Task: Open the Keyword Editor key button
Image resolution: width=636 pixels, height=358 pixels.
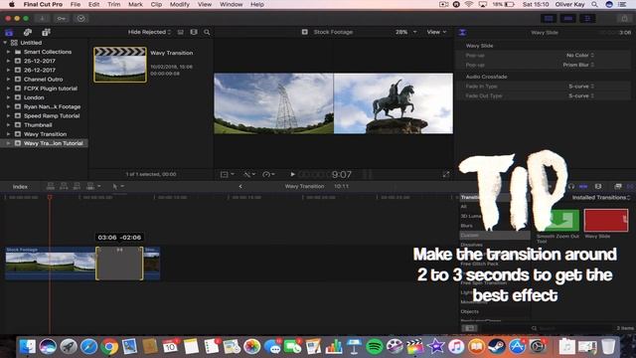Action: [62, 18]
